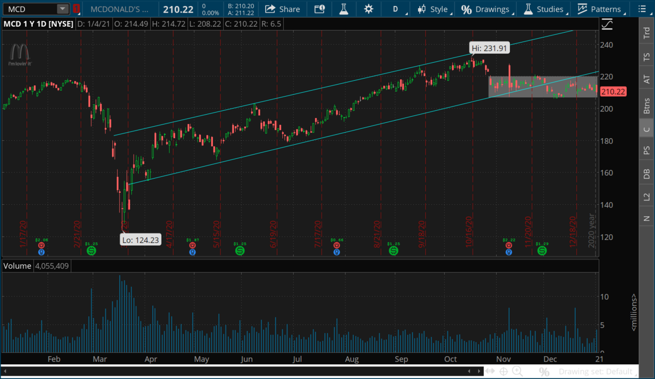
Task: Click the blue lightbulb icon below $1.47 earnings
Action: coord(192,252)
